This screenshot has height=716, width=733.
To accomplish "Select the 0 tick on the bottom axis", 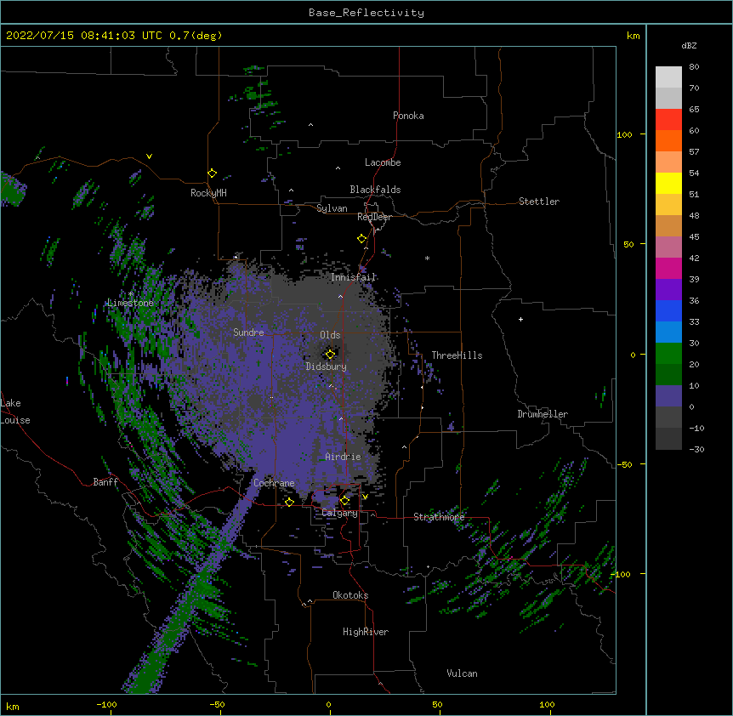I will coord(328,704).
